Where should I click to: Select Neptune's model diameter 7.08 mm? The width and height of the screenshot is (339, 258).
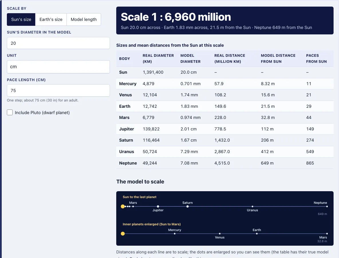(x=189, y=163)
